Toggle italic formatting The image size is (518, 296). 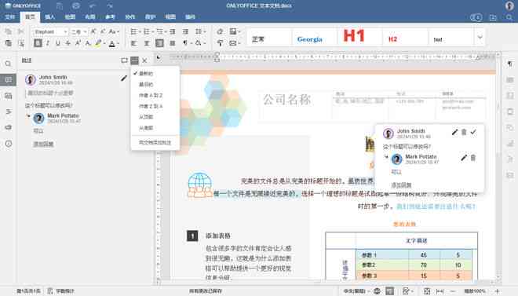click(x=48, y=43)
